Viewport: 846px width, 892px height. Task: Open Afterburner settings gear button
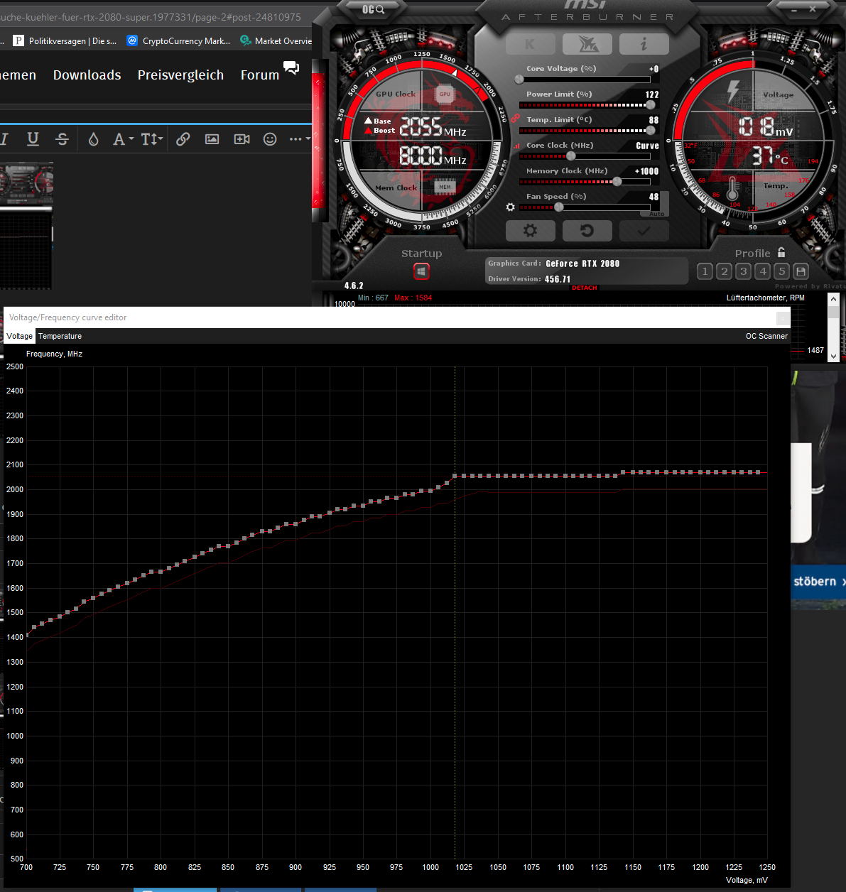(x=530, y=231)
